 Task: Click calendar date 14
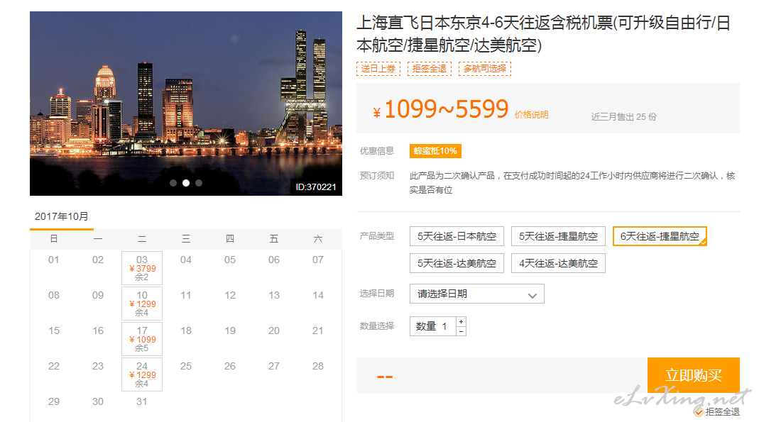318,295
